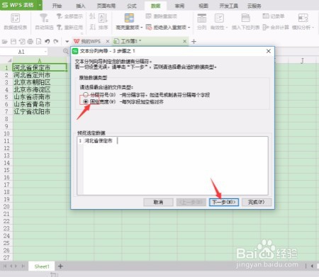319x277 pixels.
Task: Switch to the 审阅 (Review) ribbon tab
Action: pos(179,6)
